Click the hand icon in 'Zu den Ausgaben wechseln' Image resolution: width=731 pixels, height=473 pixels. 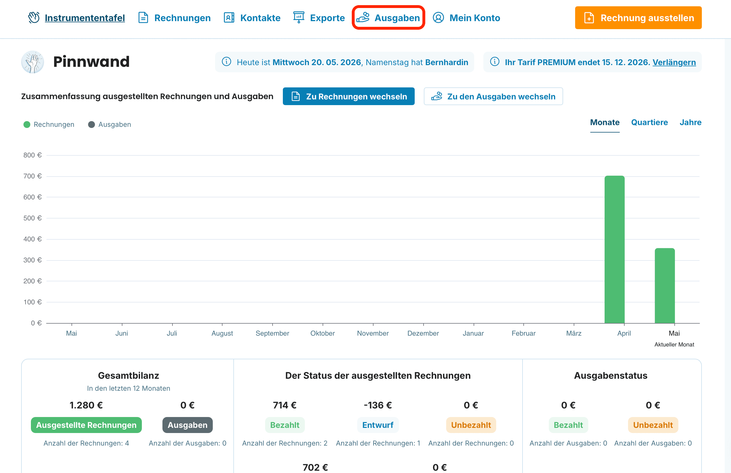tap(436, 96)
